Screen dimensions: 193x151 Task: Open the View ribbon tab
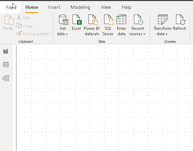pyautogui.click(x=106, y=7)
